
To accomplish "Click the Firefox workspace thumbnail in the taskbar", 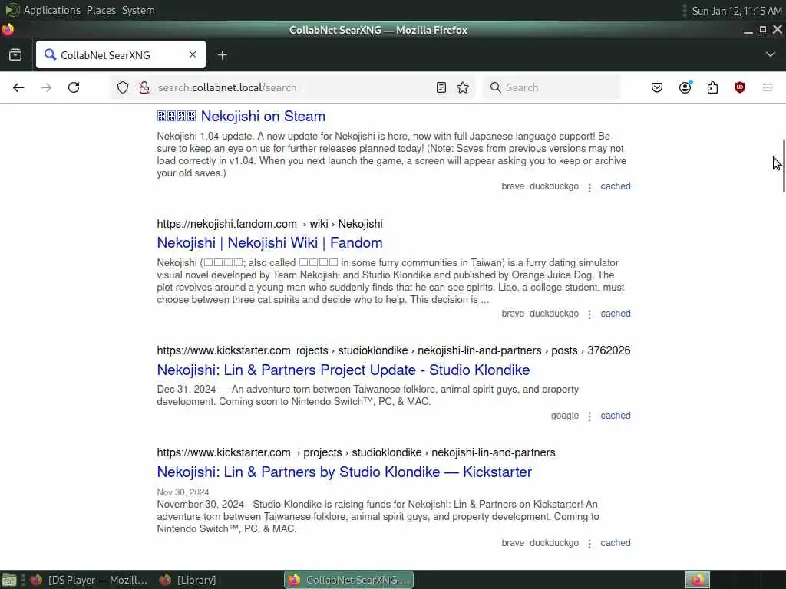I will (x=698, y=580).
